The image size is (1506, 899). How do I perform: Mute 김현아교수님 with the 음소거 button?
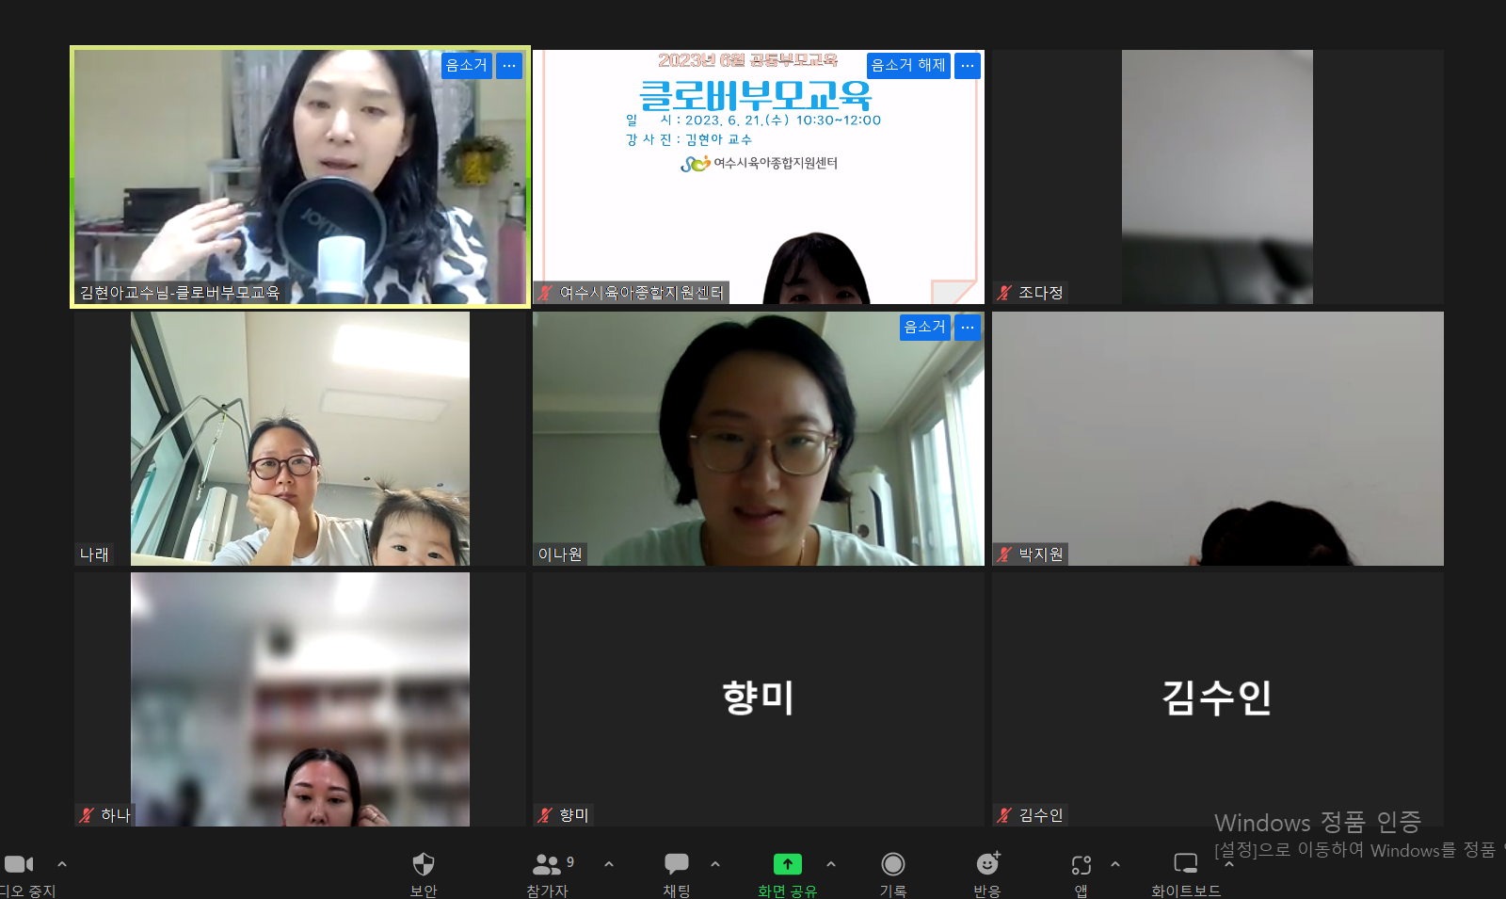point(467,65)
